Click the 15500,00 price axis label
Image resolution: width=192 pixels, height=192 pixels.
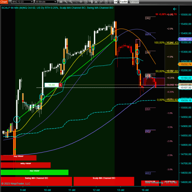click(186, 14)
